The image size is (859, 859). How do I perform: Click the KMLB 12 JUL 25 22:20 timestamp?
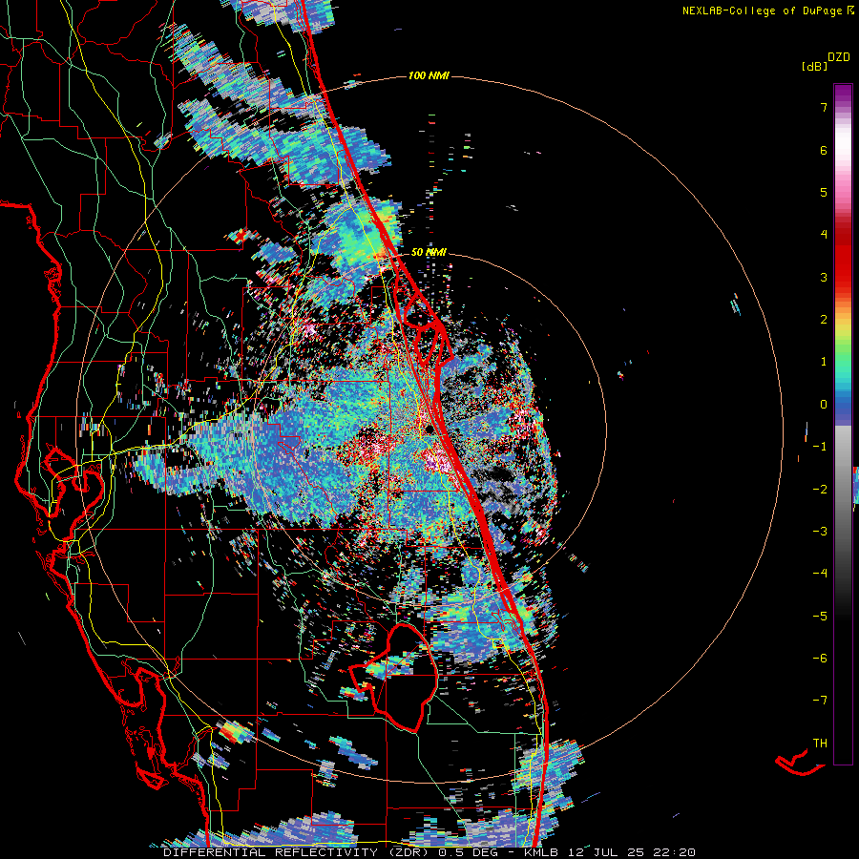(610, 852)
